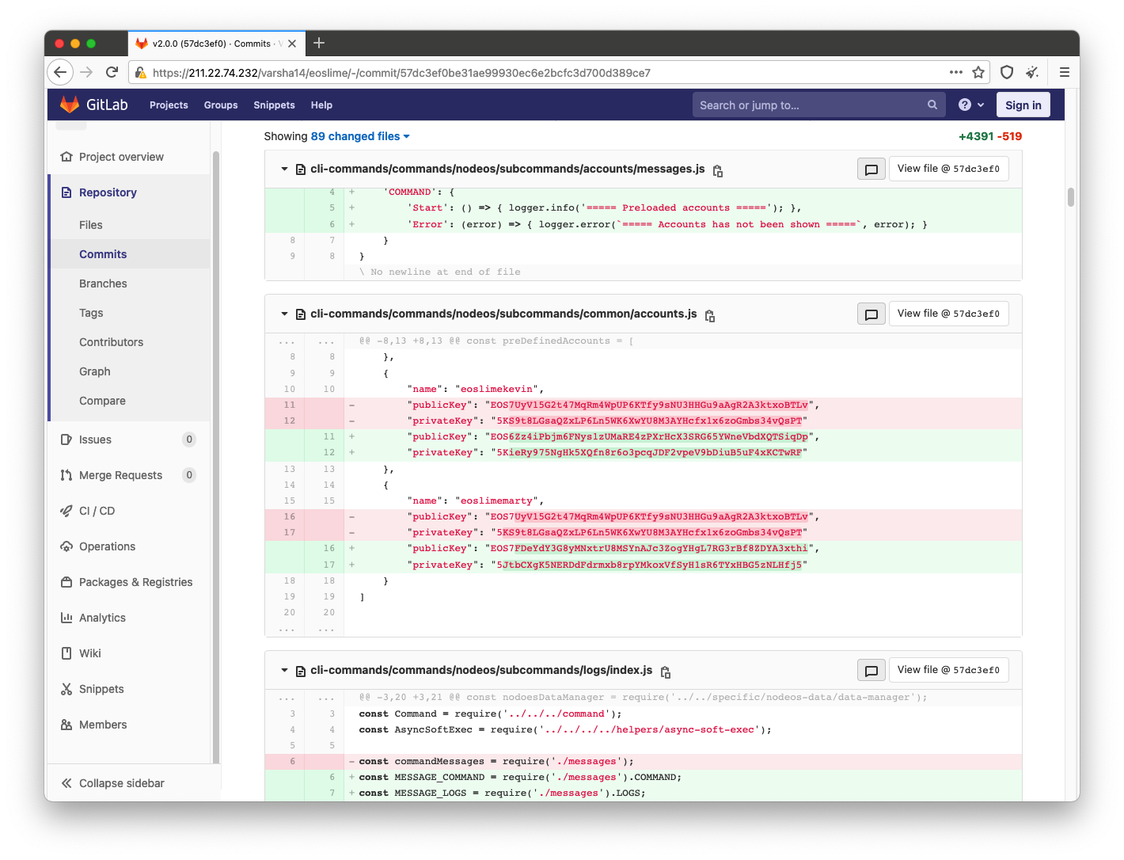The image size is (1124, 860).
Task: Reload the page with refresh icon
Action: tap(112, 72)
